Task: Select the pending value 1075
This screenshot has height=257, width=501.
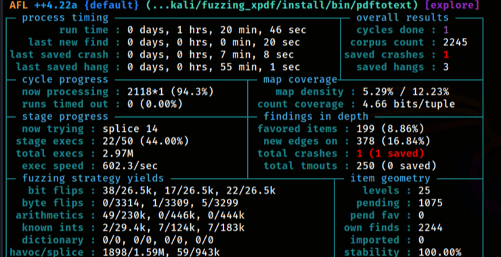Action: click(431, 204)
